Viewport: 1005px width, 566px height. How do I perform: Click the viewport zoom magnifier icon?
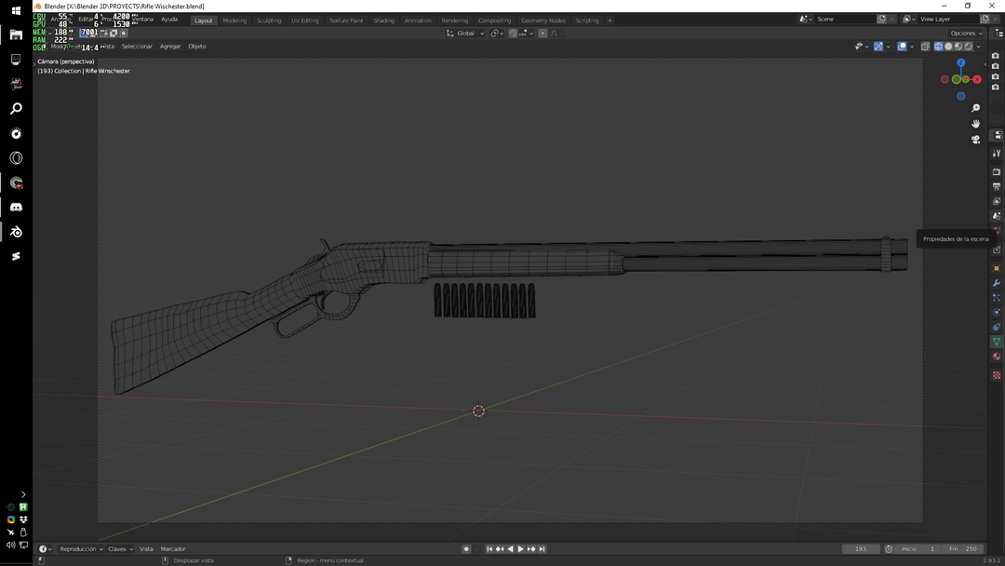pyautogui.click(x=975, y=108)
